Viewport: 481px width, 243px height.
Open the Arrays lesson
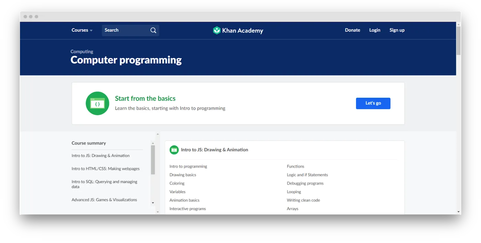[x=293, y=209]
